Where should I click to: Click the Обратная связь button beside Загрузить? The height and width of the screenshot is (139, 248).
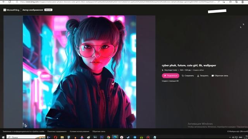pyautogui.click(x=220, y=76)
